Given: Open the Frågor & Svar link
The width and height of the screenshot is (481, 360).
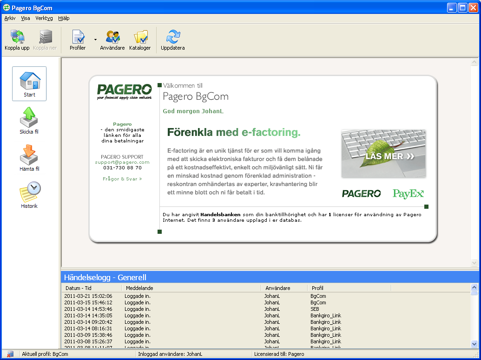Looking at the screenshot, I should (122, 179).
